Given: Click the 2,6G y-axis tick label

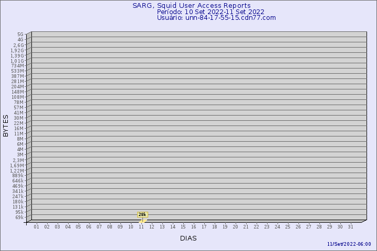Looking at the screenshot, I should click(x=18, y=45).
